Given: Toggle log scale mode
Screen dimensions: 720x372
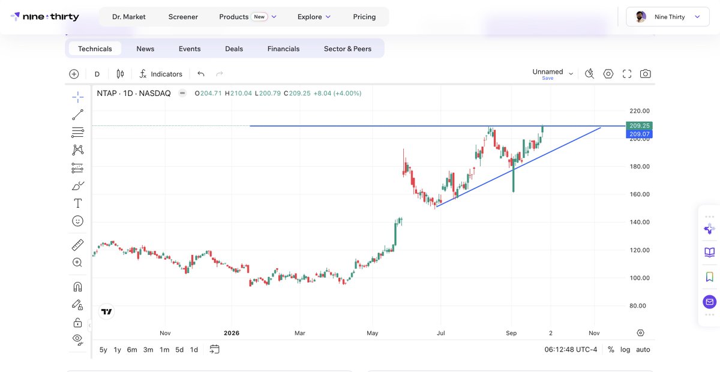Looking at the screenshot, I should point(625,349).
